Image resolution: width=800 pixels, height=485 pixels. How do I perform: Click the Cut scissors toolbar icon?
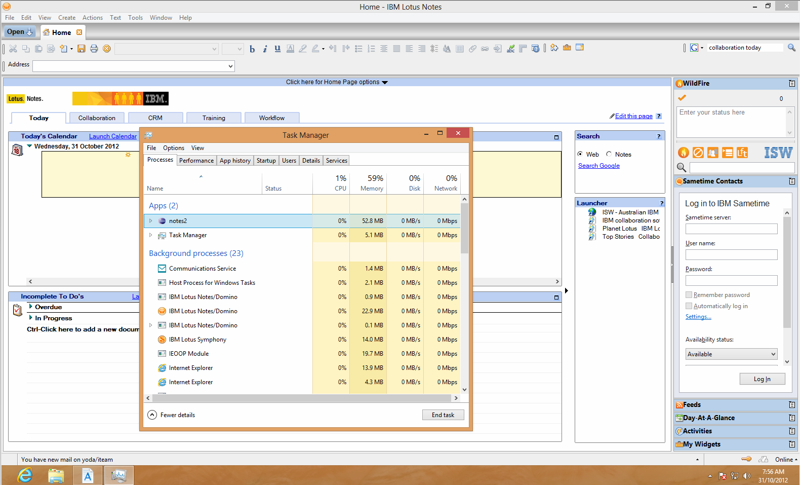(x=13, y=49)
